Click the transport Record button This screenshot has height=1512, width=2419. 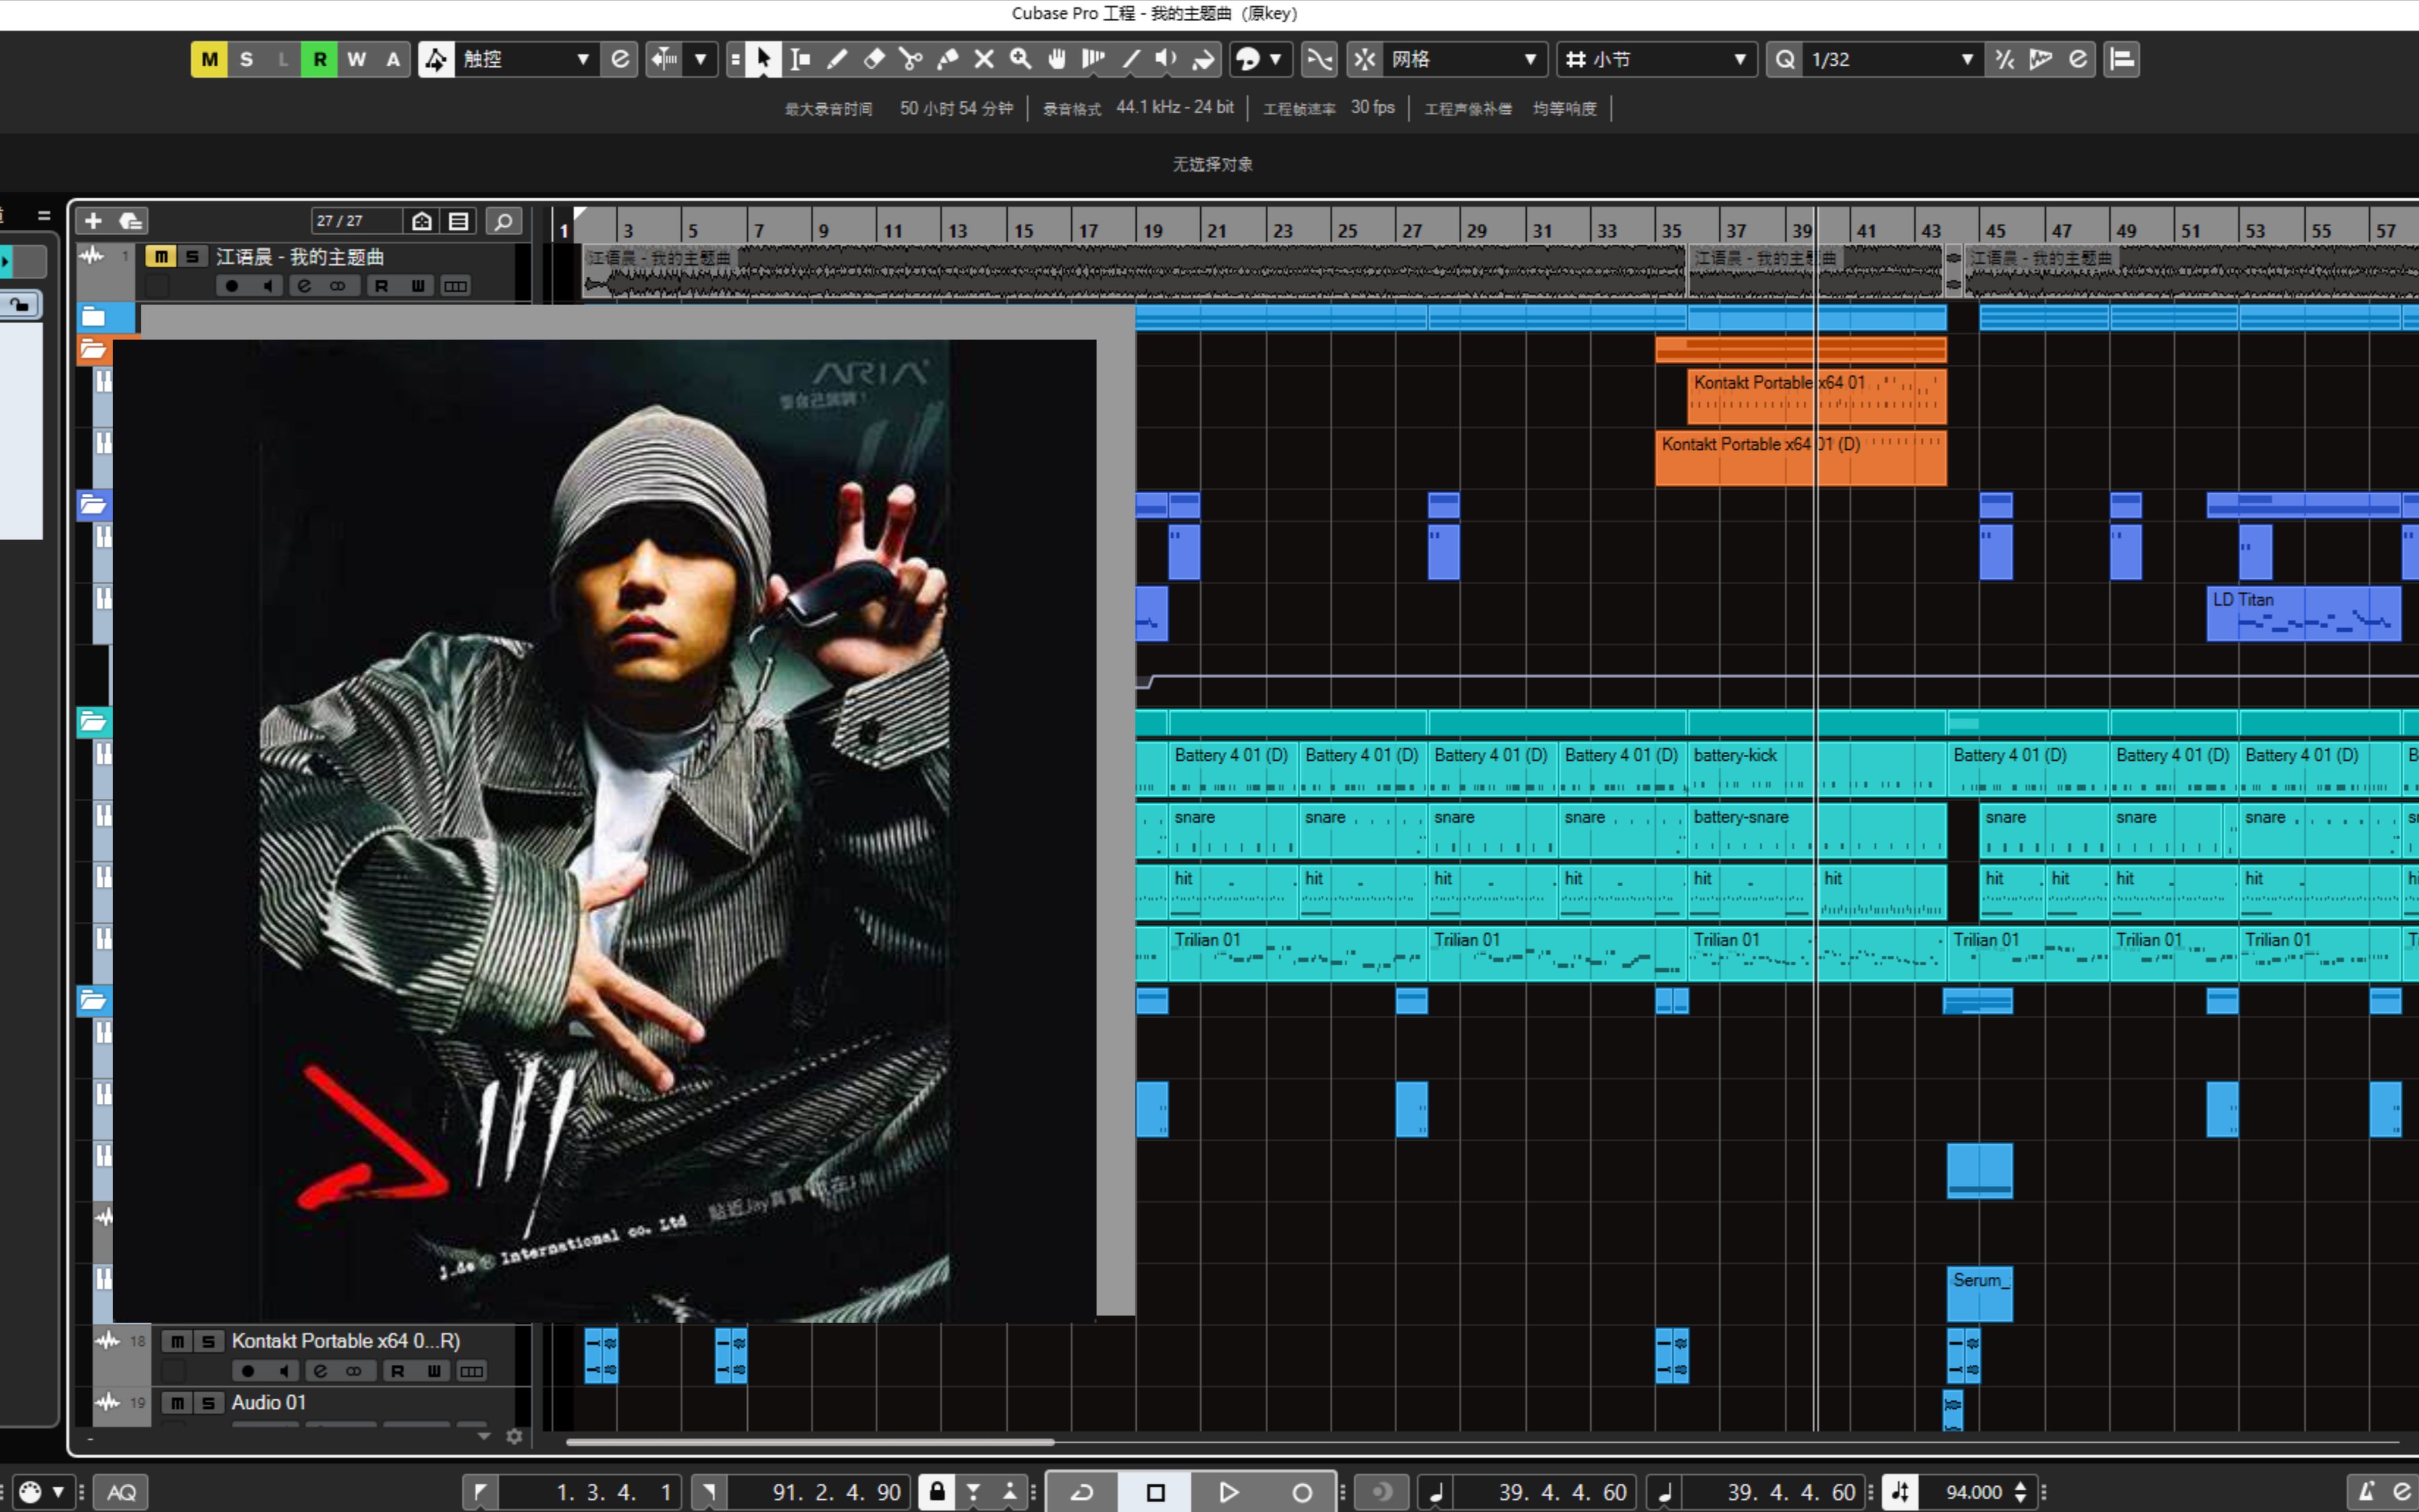tap(1301, 1492)
